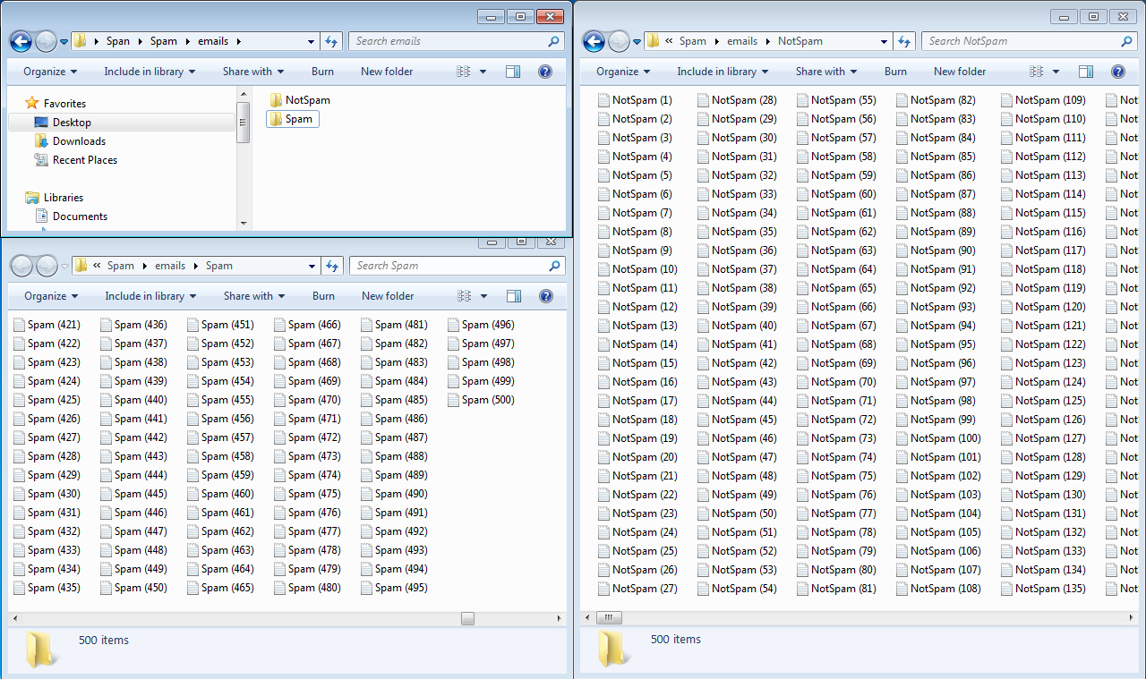
Task: Select the Recent Places shortcut
Action: [84, 160]
